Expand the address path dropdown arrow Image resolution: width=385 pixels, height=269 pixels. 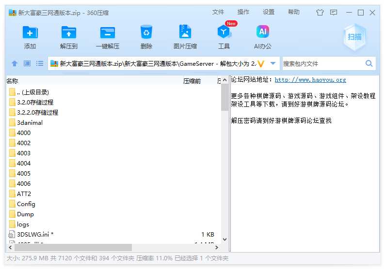tap(273, 63)
